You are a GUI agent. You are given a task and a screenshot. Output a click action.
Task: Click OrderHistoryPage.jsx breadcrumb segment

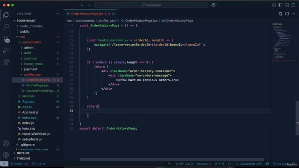coord(139,21)
